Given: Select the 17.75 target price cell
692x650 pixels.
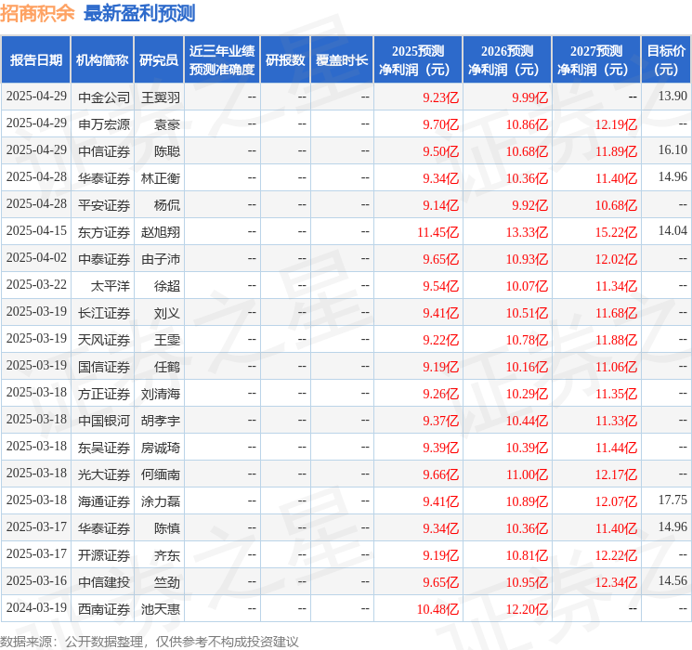Looking at the screenshot, I should click(x=672, y=500).
